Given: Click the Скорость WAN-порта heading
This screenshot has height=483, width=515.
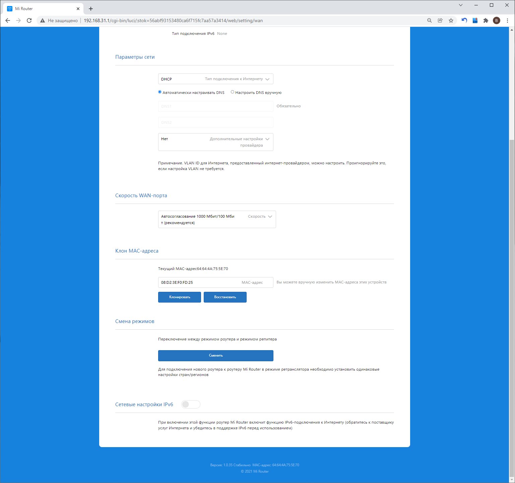Looking at the screenshot, I should pos(141,196).
